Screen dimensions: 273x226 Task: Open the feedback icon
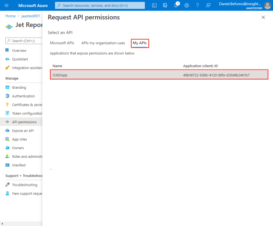point(208,5)
